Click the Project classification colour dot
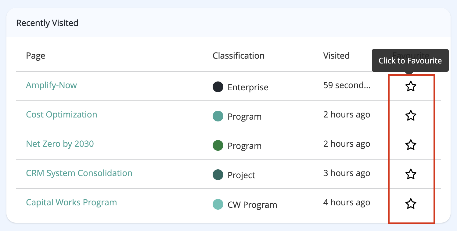The height and width of the screenshot is (231, 457). point(218,175)
